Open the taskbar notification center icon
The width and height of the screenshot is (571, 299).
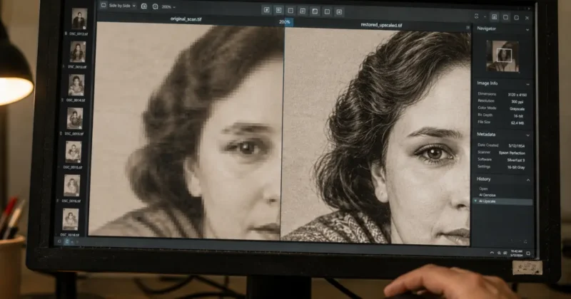(x=528, y=253)
